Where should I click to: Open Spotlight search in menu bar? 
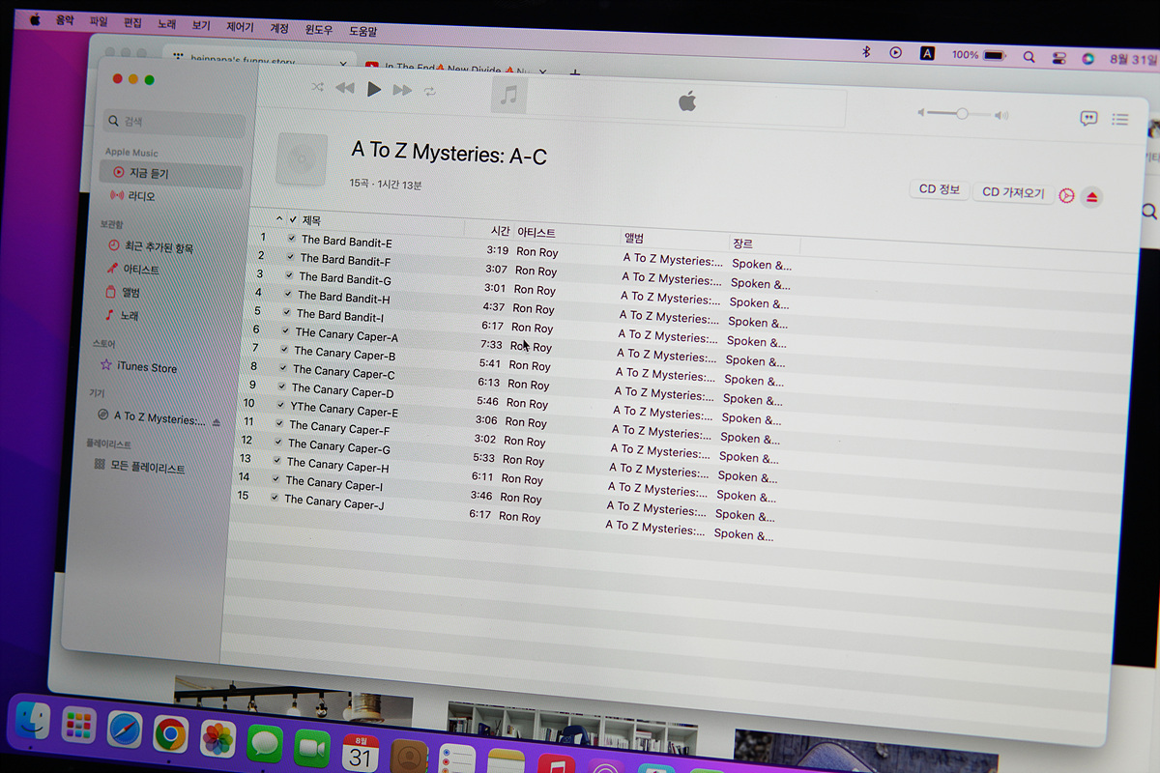point(1029,57)
